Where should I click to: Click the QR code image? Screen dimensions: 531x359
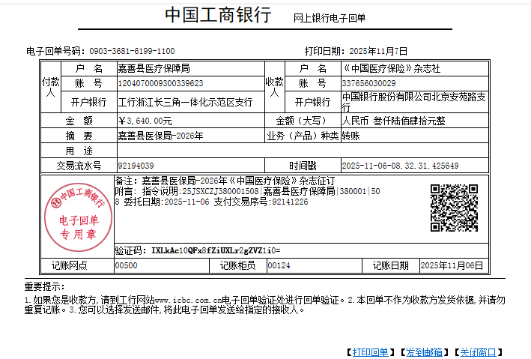(x=454, y=208)
